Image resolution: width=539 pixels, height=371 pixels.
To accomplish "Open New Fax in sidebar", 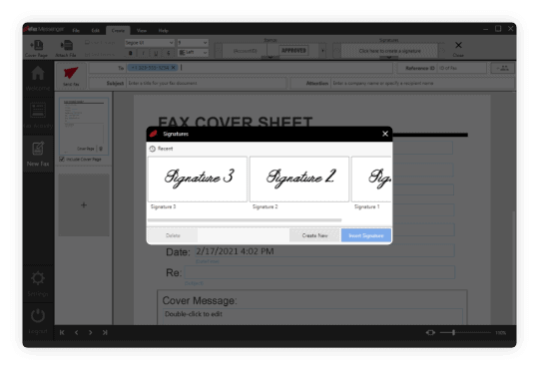I will click(x=38, y=154).
